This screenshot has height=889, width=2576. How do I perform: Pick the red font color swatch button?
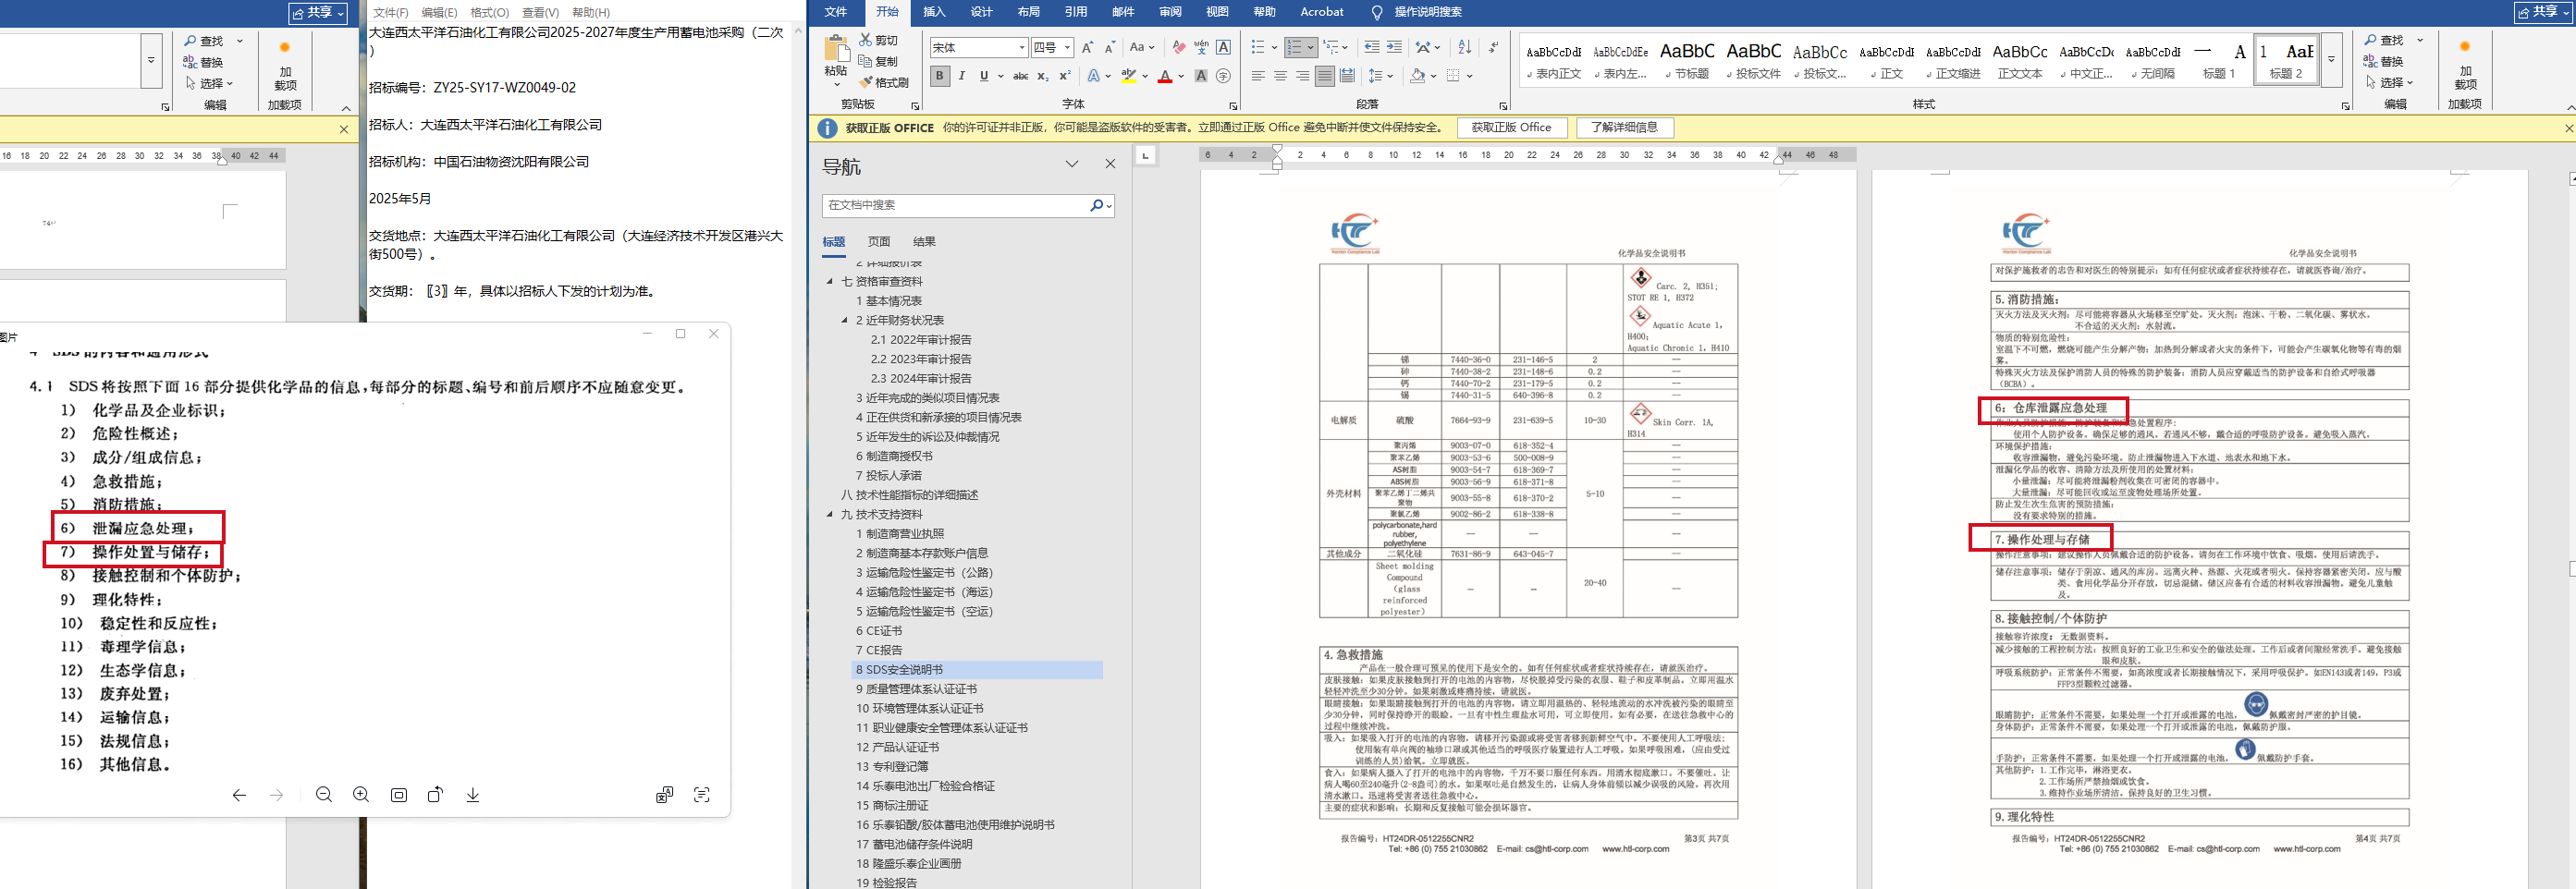pyautogui.click(x=1165, y=76)
